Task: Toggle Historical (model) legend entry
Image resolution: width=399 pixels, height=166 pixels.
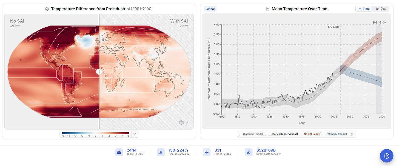Action: pyautogui.click(x=252, y=134)
